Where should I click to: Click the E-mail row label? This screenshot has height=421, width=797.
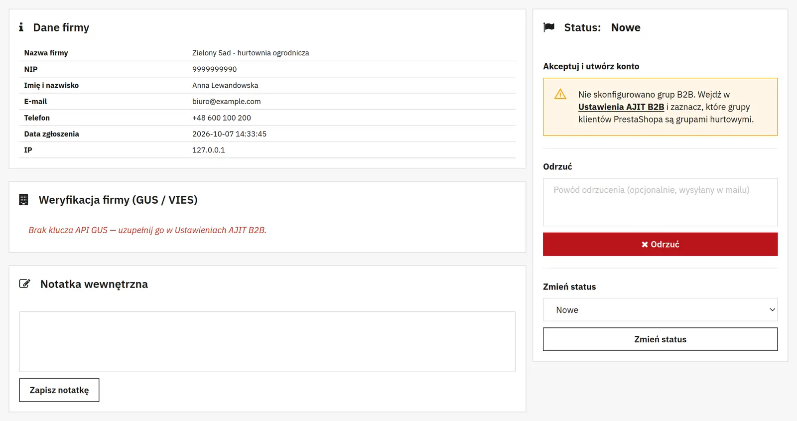point(35,102)
